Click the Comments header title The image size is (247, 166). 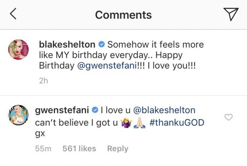(123, 15)
